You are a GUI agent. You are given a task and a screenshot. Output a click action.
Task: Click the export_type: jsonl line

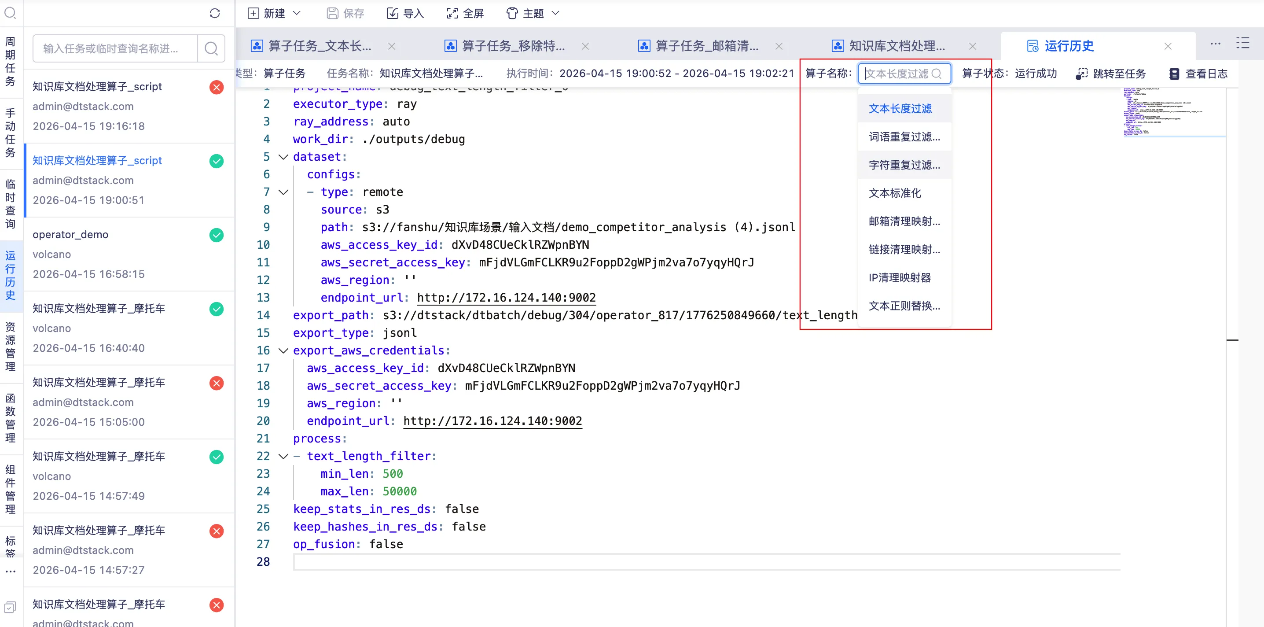pyautogui.click(x=354, y=333)
